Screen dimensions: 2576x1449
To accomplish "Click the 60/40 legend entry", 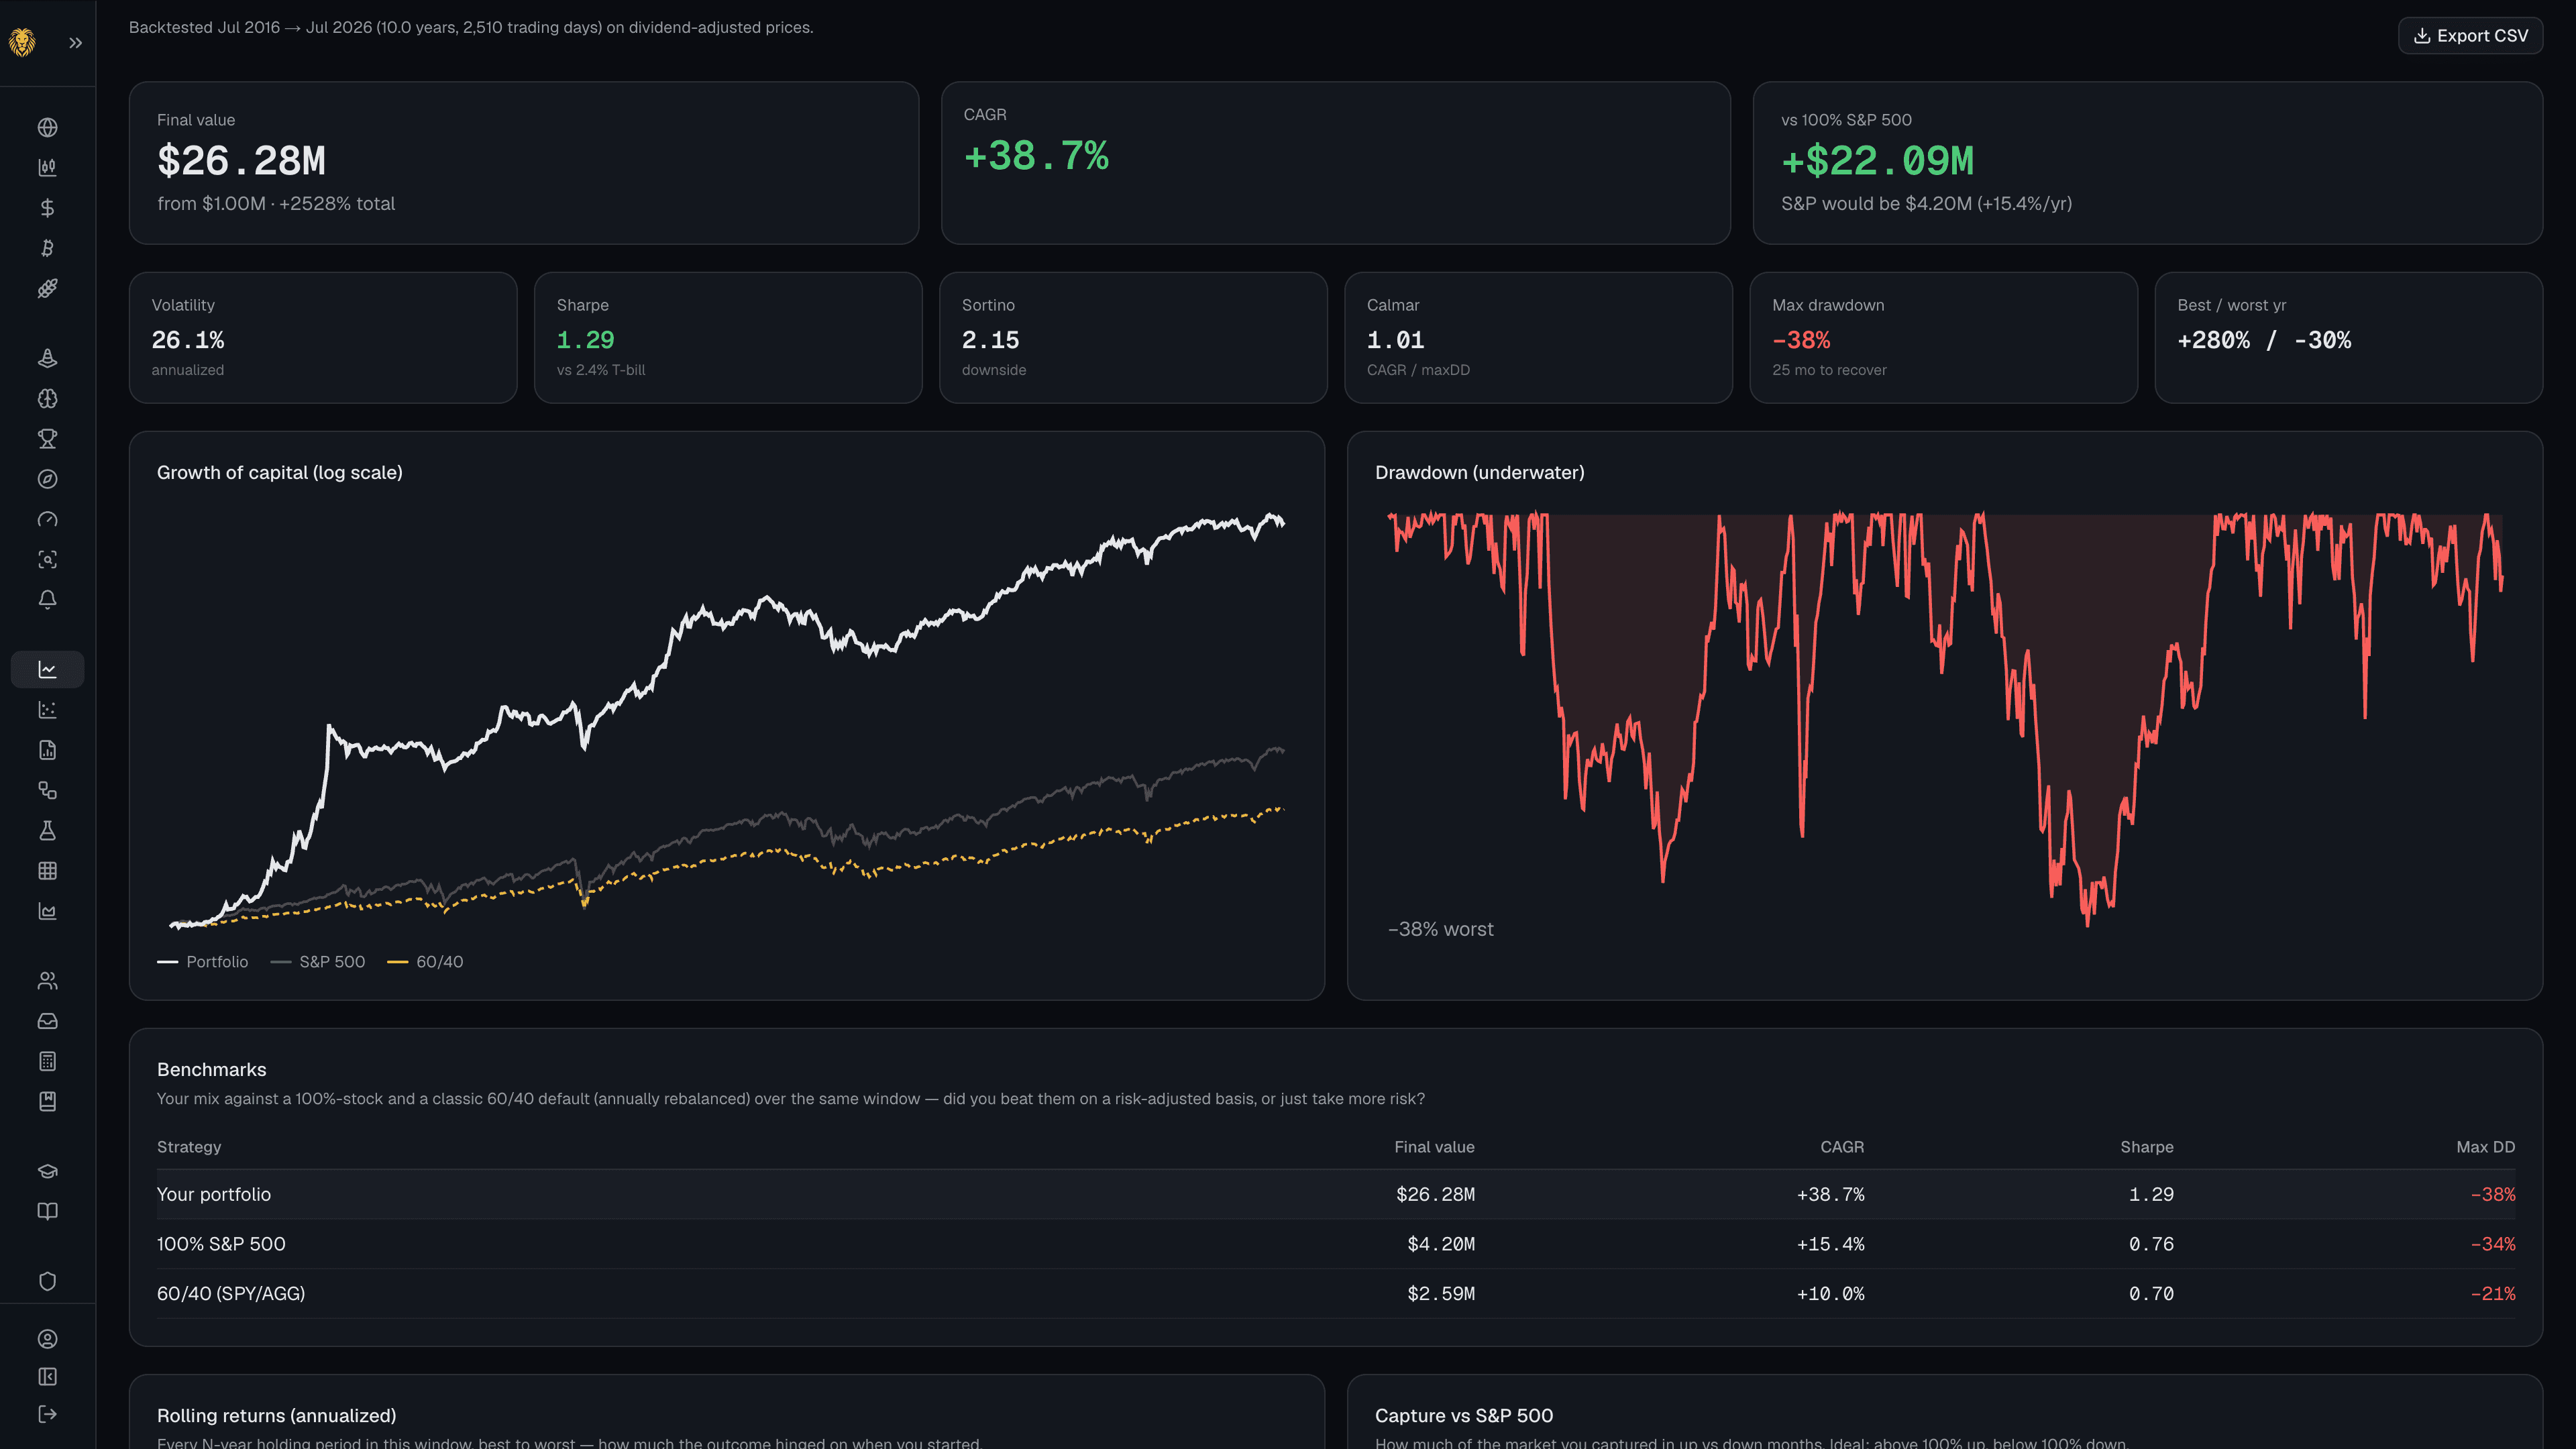I will (425, 962).
